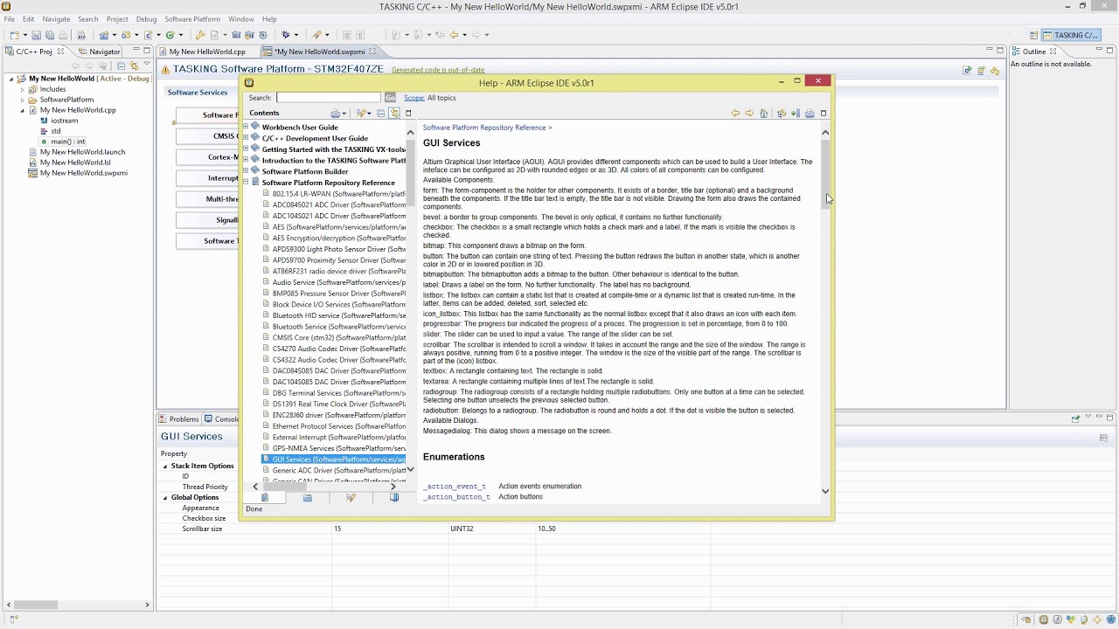The image size is (1119, 629).
Task: Switch to Navigator view tab
Action: pyautogui.click(x=101, y=52)
